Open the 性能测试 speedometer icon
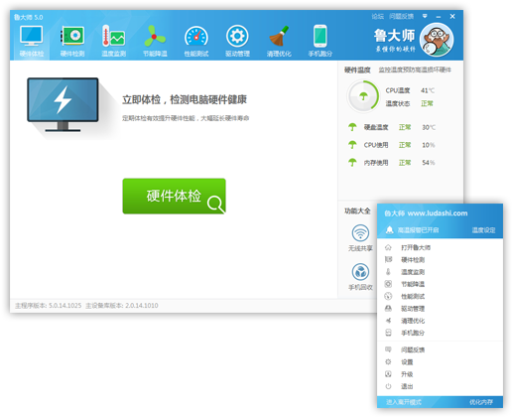Screen dimensions: 512x418 [x=196, y=36]
